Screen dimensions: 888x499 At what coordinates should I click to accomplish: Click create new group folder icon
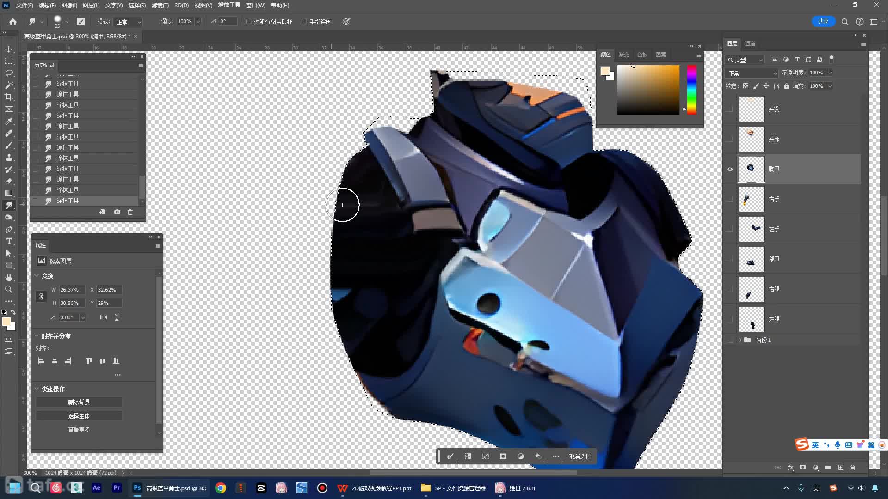click(x=828, y=468)
